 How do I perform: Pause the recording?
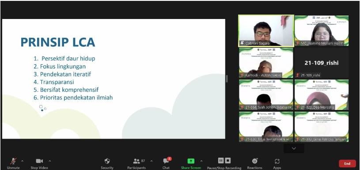click(x=221, y=160)
